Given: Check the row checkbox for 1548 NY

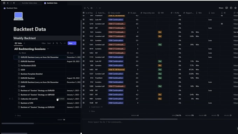Looking at the screenshot, I should (84, 103).
